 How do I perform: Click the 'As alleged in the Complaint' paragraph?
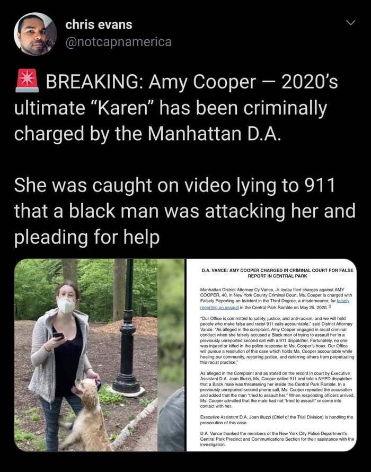click(277, 389)
